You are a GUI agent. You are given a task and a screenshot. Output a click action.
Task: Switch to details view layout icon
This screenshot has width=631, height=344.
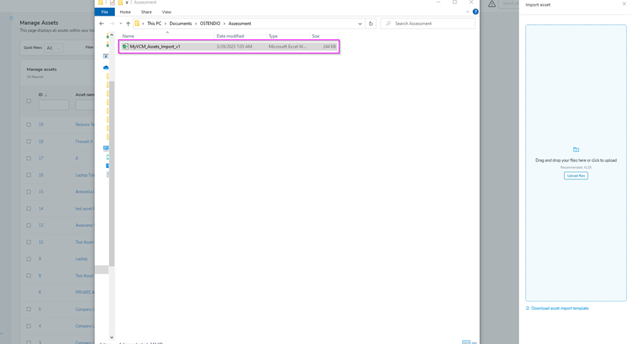point(466,342)
